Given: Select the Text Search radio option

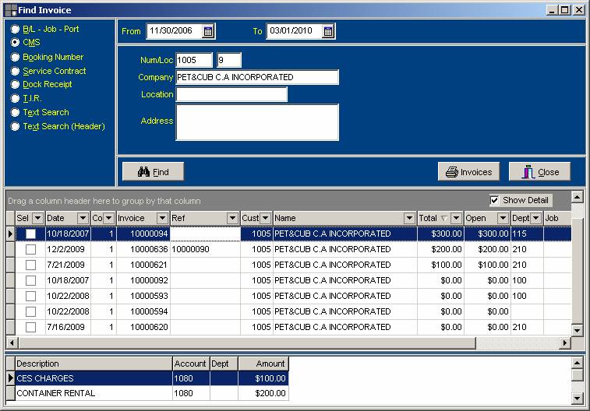Looking at the screenshot, I should 15,113.
